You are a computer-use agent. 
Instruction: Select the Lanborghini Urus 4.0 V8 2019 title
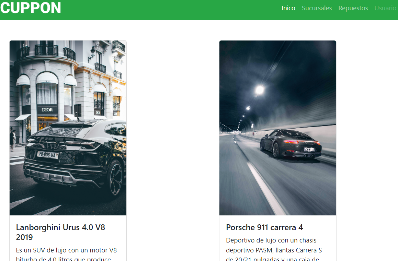[x=60, y=232]
